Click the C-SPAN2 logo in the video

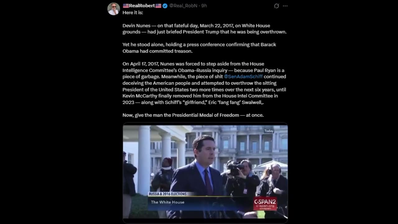[265, 203]
